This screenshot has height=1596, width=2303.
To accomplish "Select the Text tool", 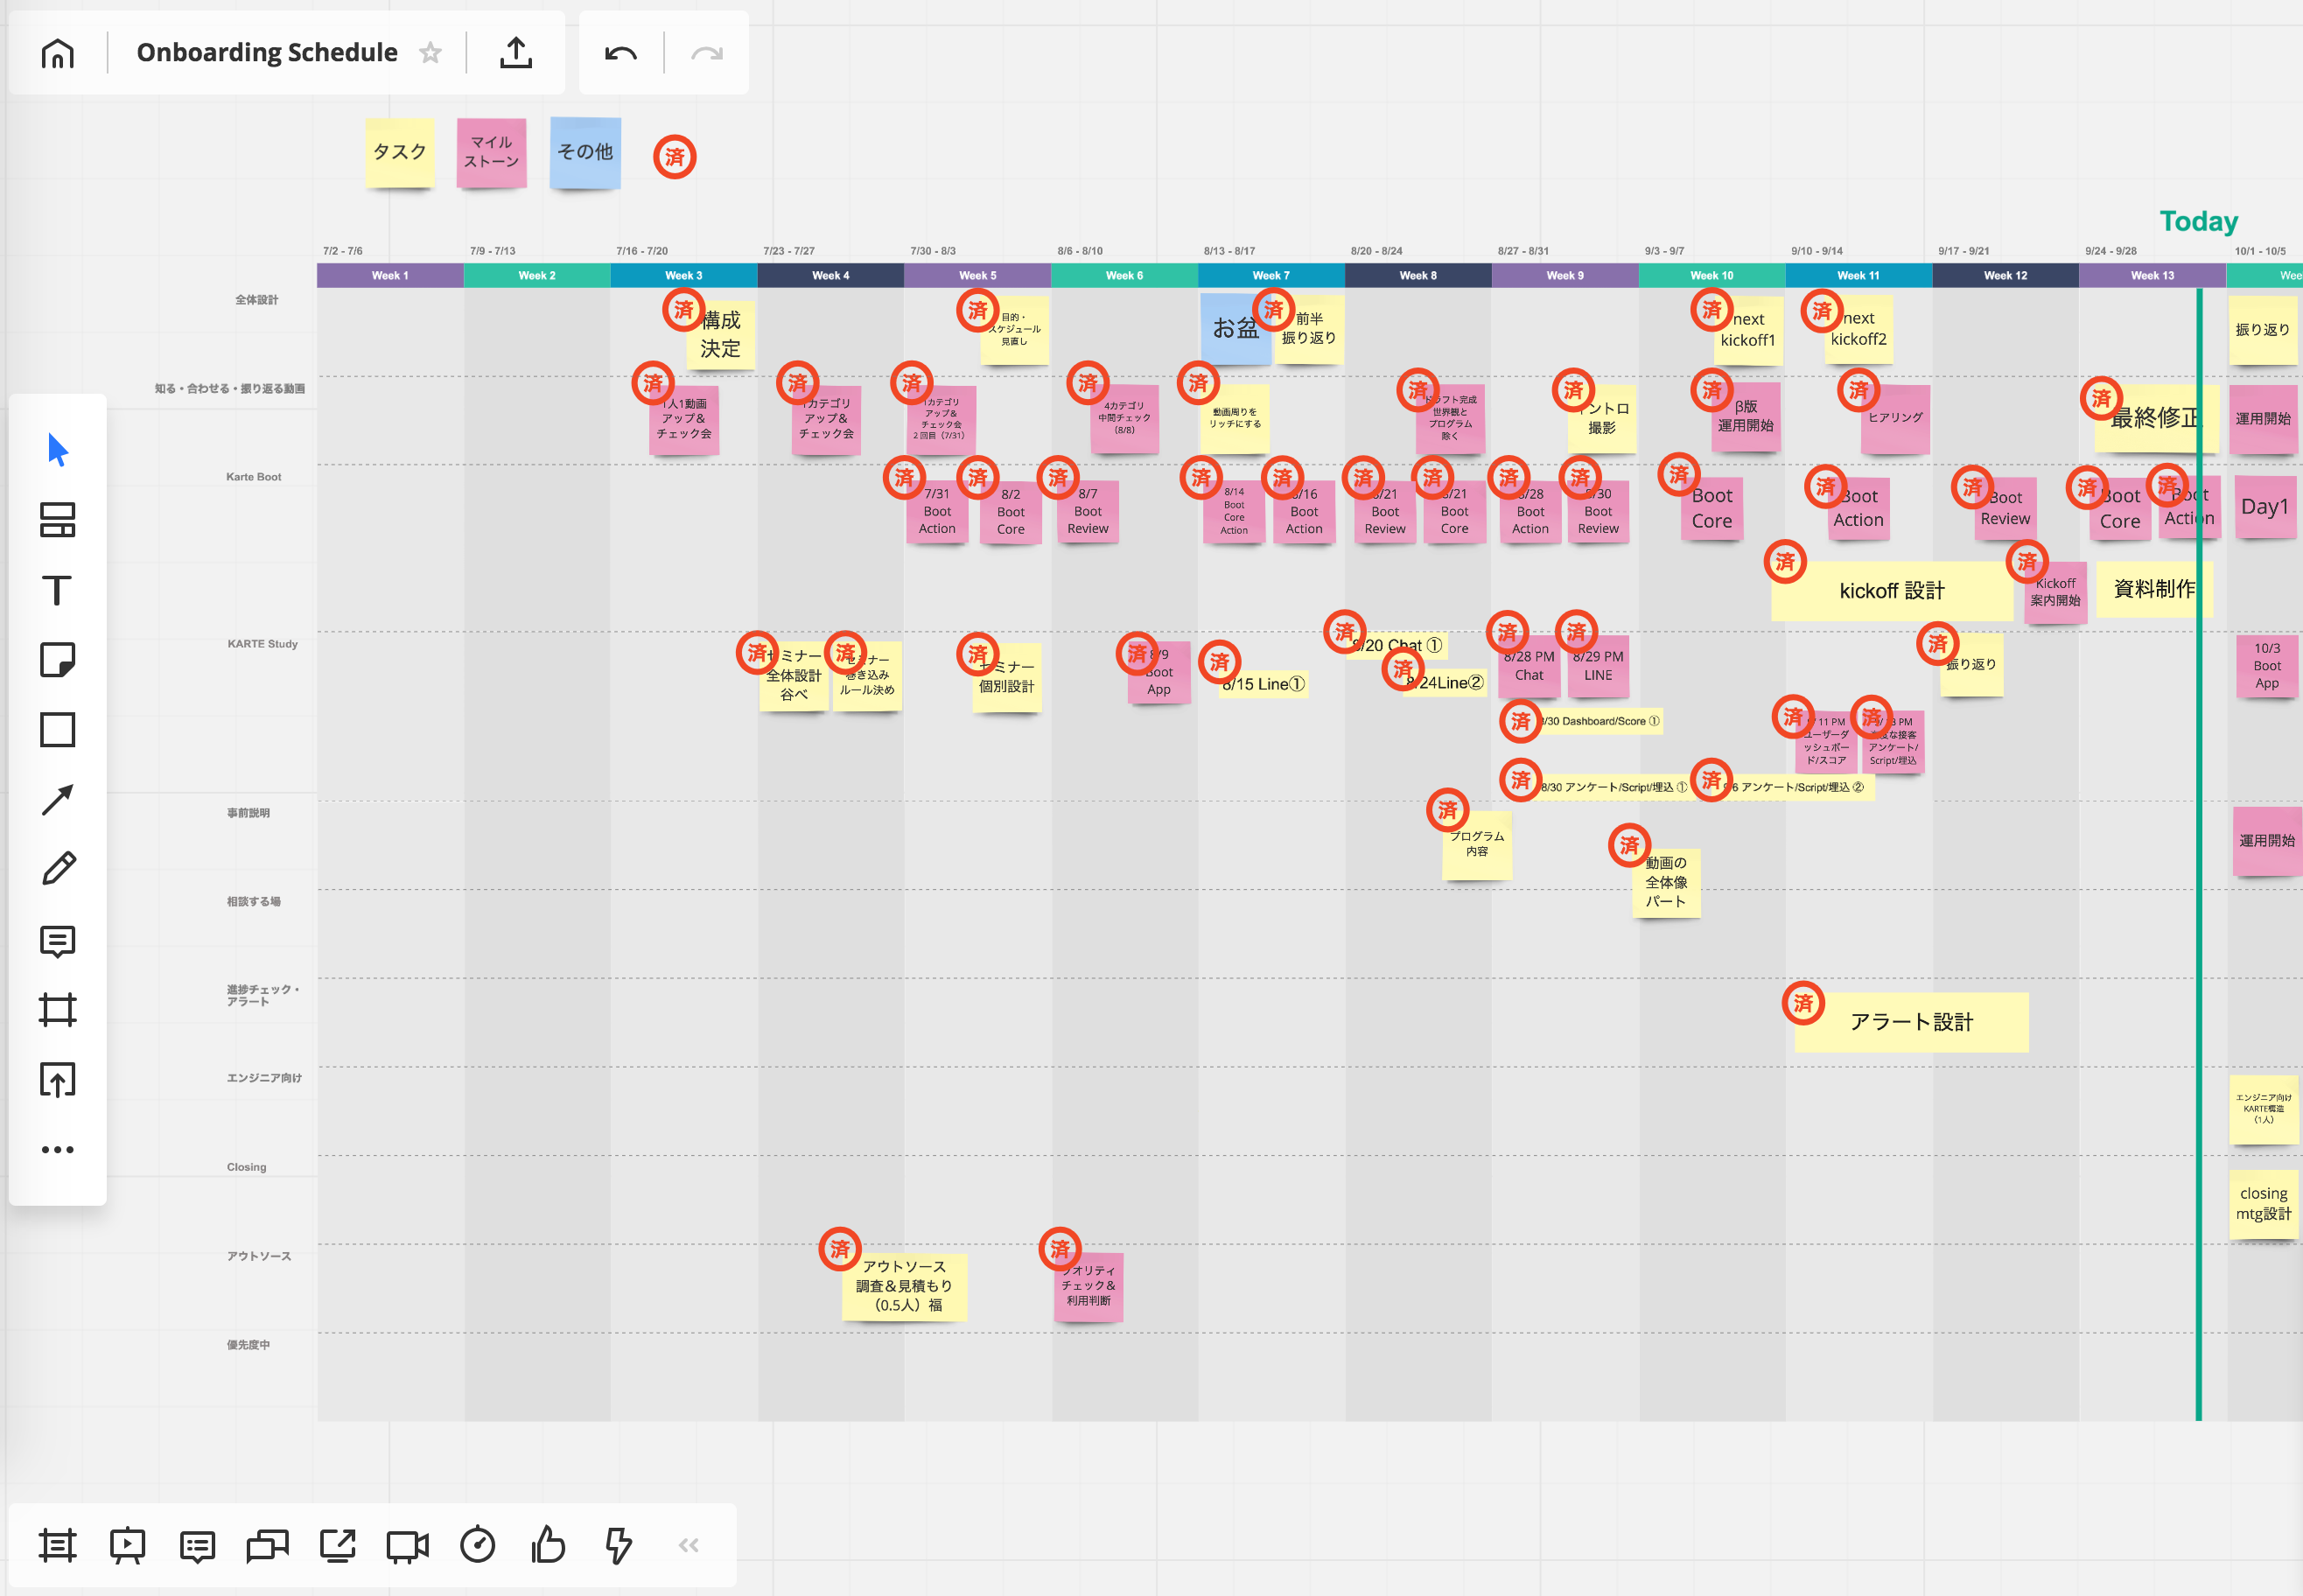I will click(57, 590).
